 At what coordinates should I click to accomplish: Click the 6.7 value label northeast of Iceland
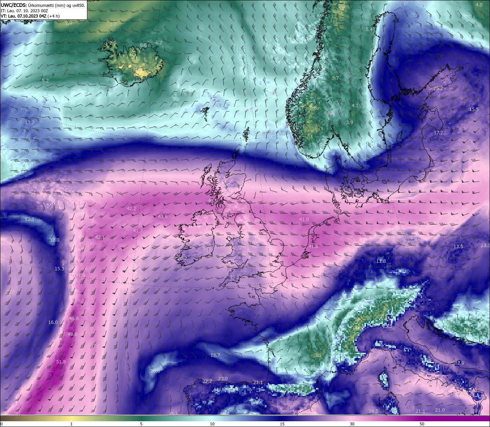pos(159,43)
